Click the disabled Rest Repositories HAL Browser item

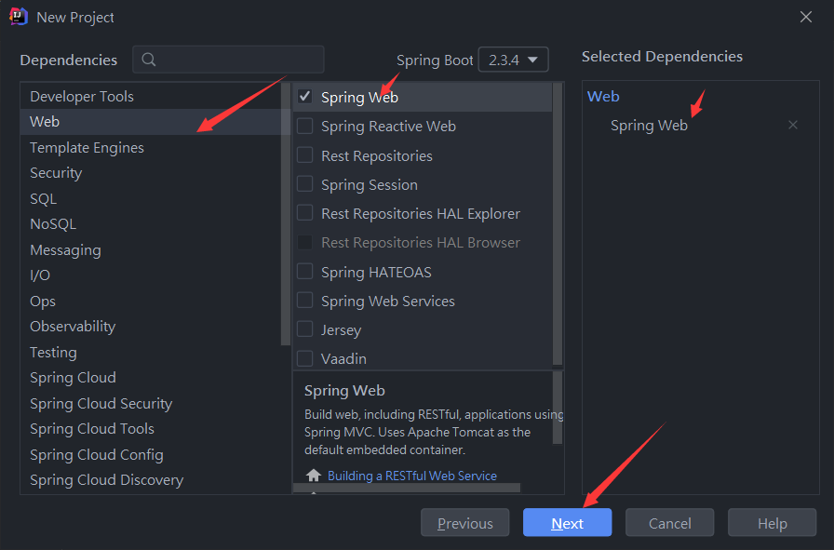(423, 243)
